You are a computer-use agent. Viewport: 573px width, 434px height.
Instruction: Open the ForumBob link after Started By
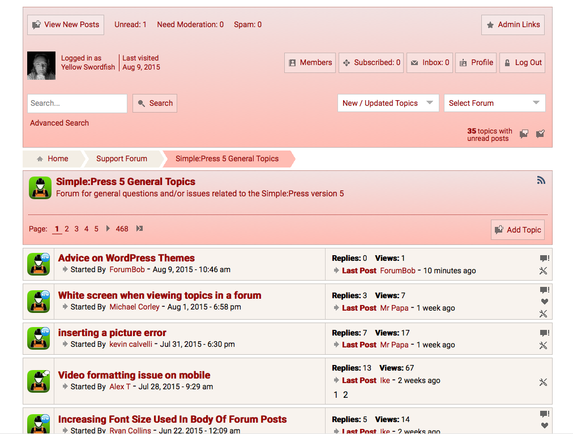[x=127, y=269]
